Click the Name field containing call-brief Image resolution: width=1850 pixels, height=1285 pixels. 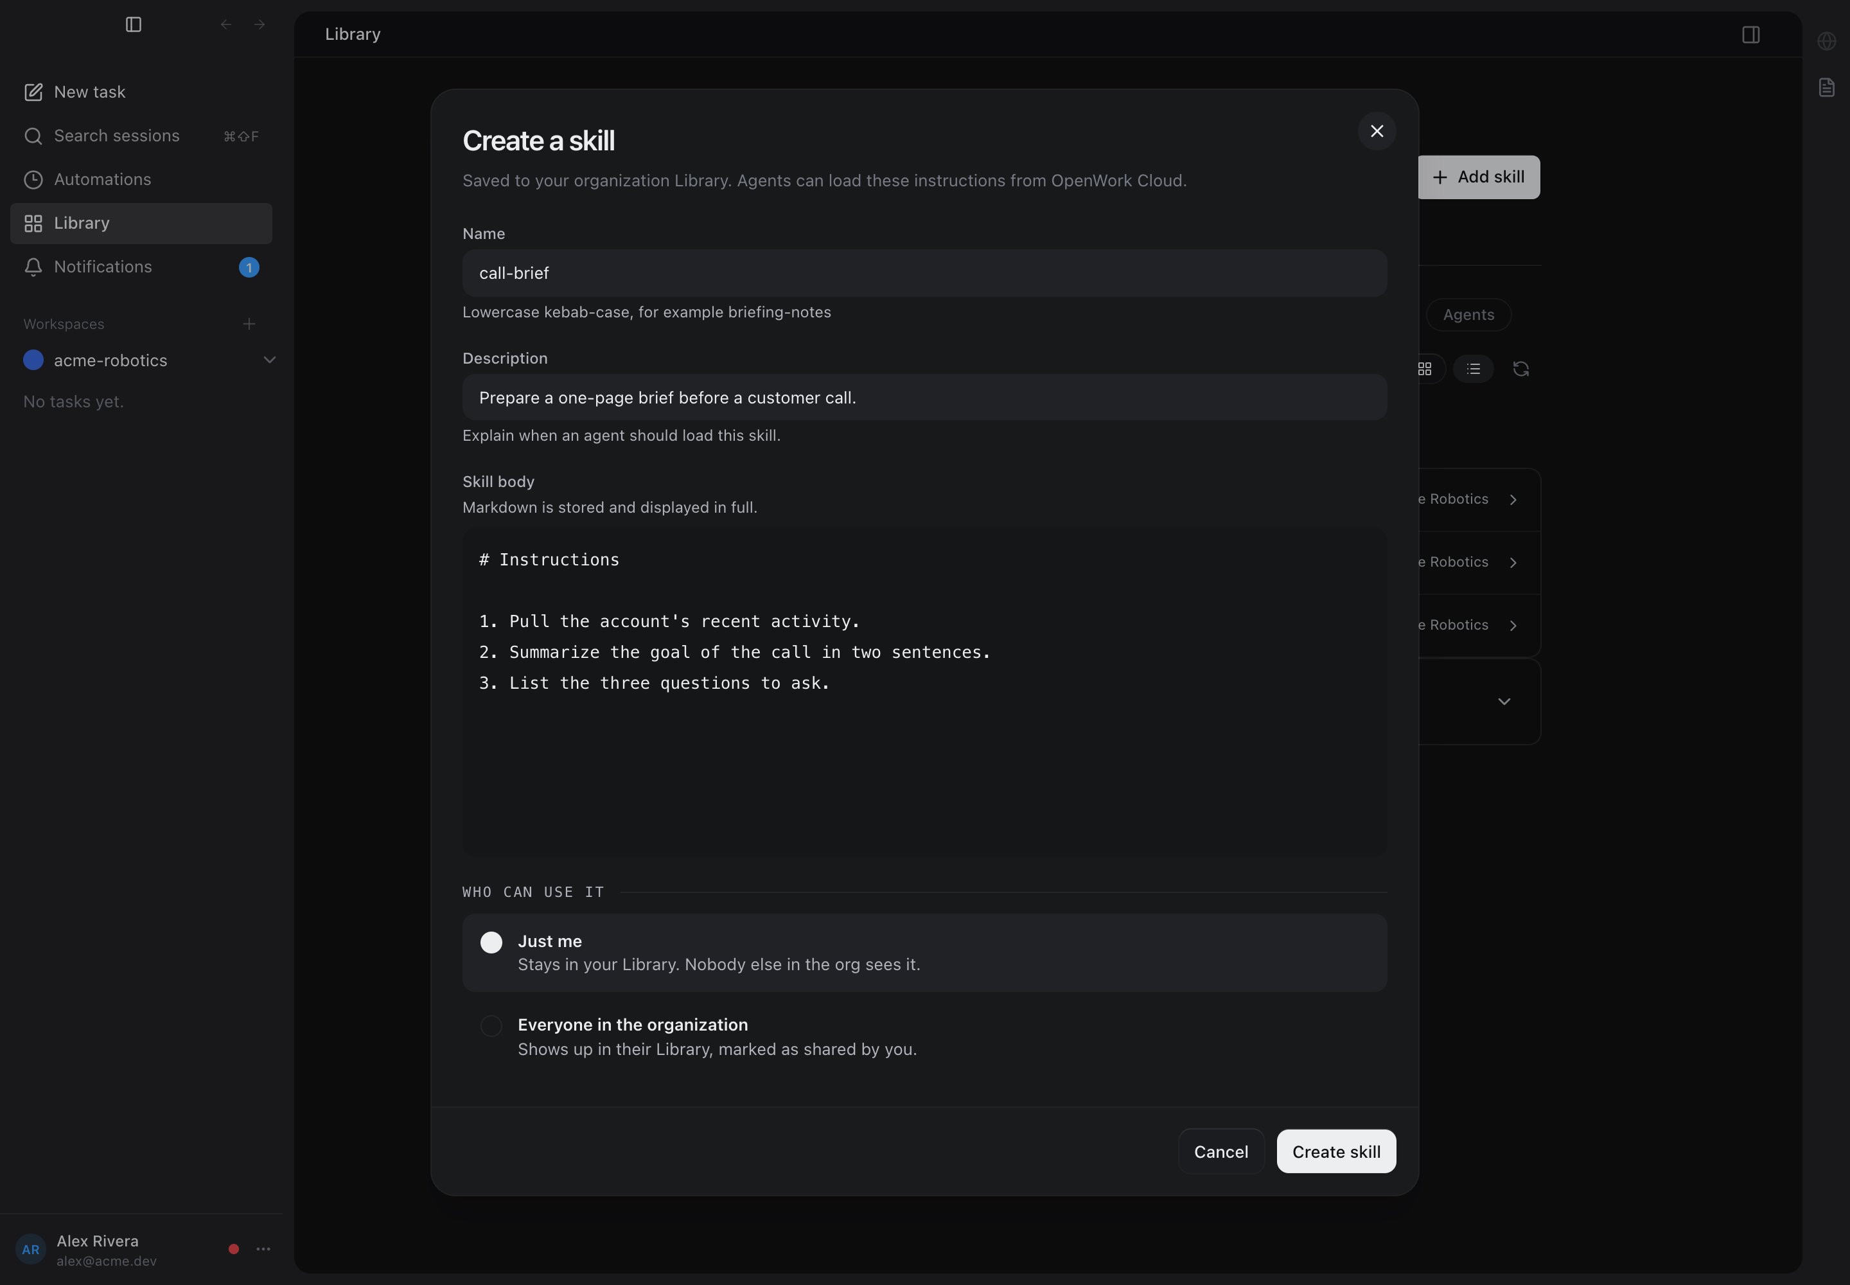[924, 273]
